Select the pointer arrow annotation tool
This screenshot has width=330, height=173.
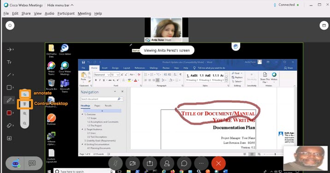point(9,50)
